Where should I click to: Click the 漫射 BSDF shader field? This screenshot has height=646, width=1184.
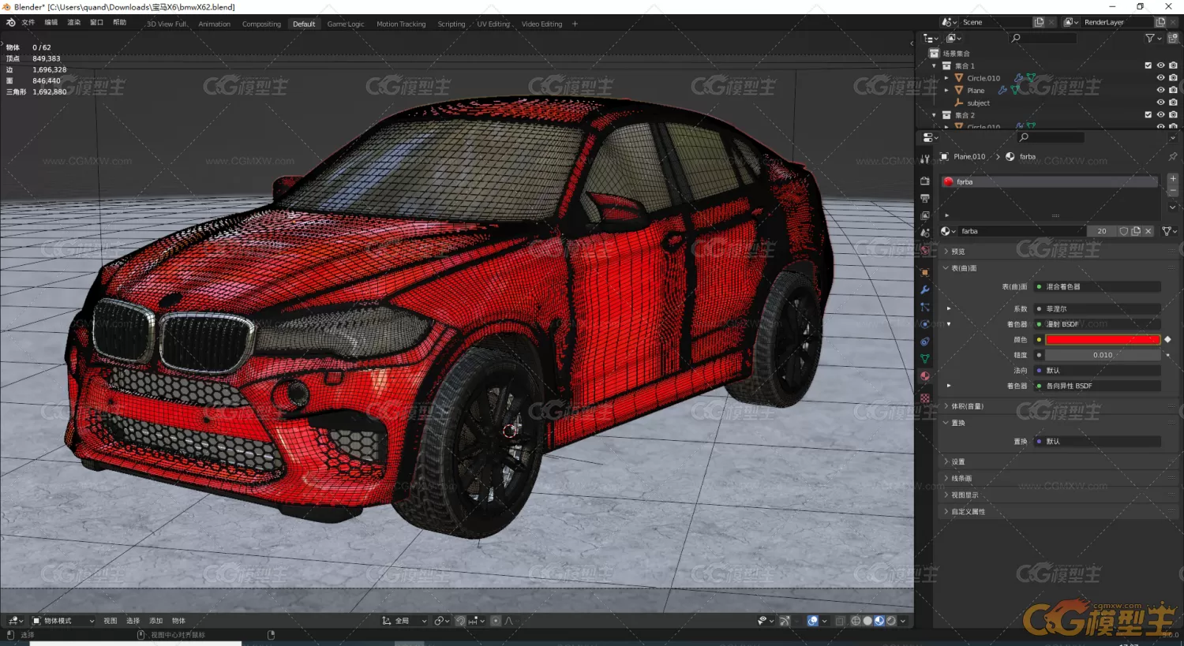coord(1097,324)
